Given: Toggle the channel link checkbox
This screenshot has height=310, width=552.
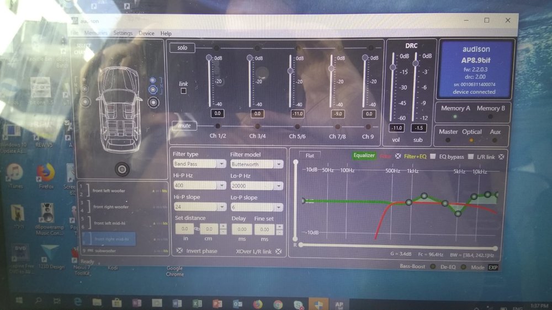Looking at the screenshot, I should (x=183, y=91).
